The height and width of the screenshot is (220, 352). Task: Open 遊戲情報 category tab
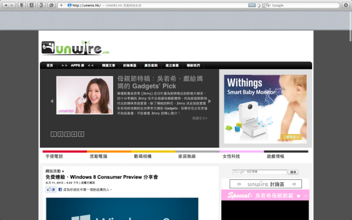pos(276,157)
